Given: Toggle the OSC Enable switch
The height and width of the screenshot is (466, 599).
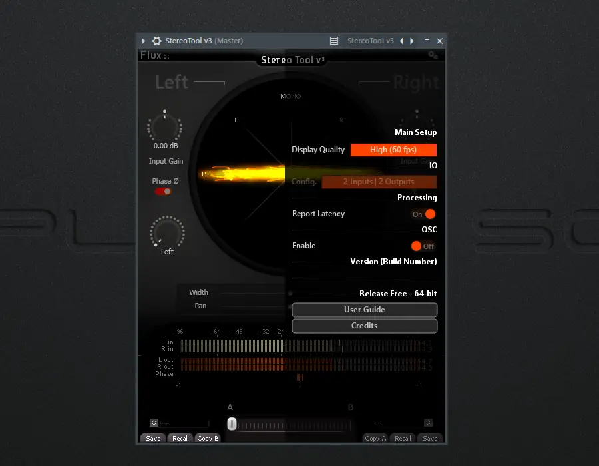Looking at the screenshot, I should [423, 246].
